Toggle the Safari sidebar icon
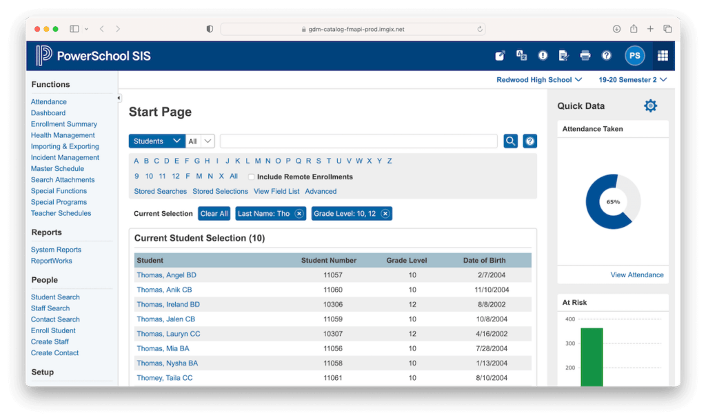This screenshot has height=420, width=706. coord(74,29)
